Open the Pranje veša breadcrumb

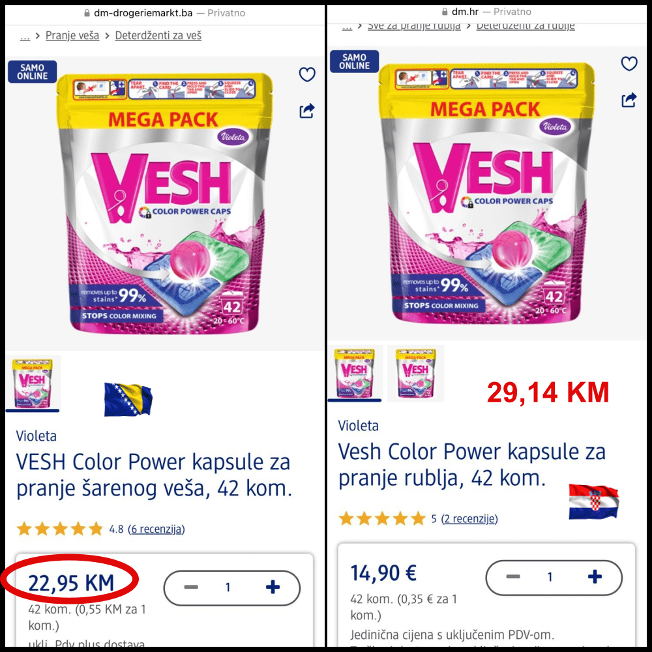click(72, 36)
